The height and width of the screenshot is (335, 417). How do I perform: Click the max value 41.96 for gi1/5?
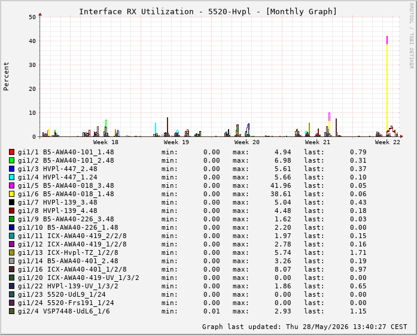tap(281, 185)
